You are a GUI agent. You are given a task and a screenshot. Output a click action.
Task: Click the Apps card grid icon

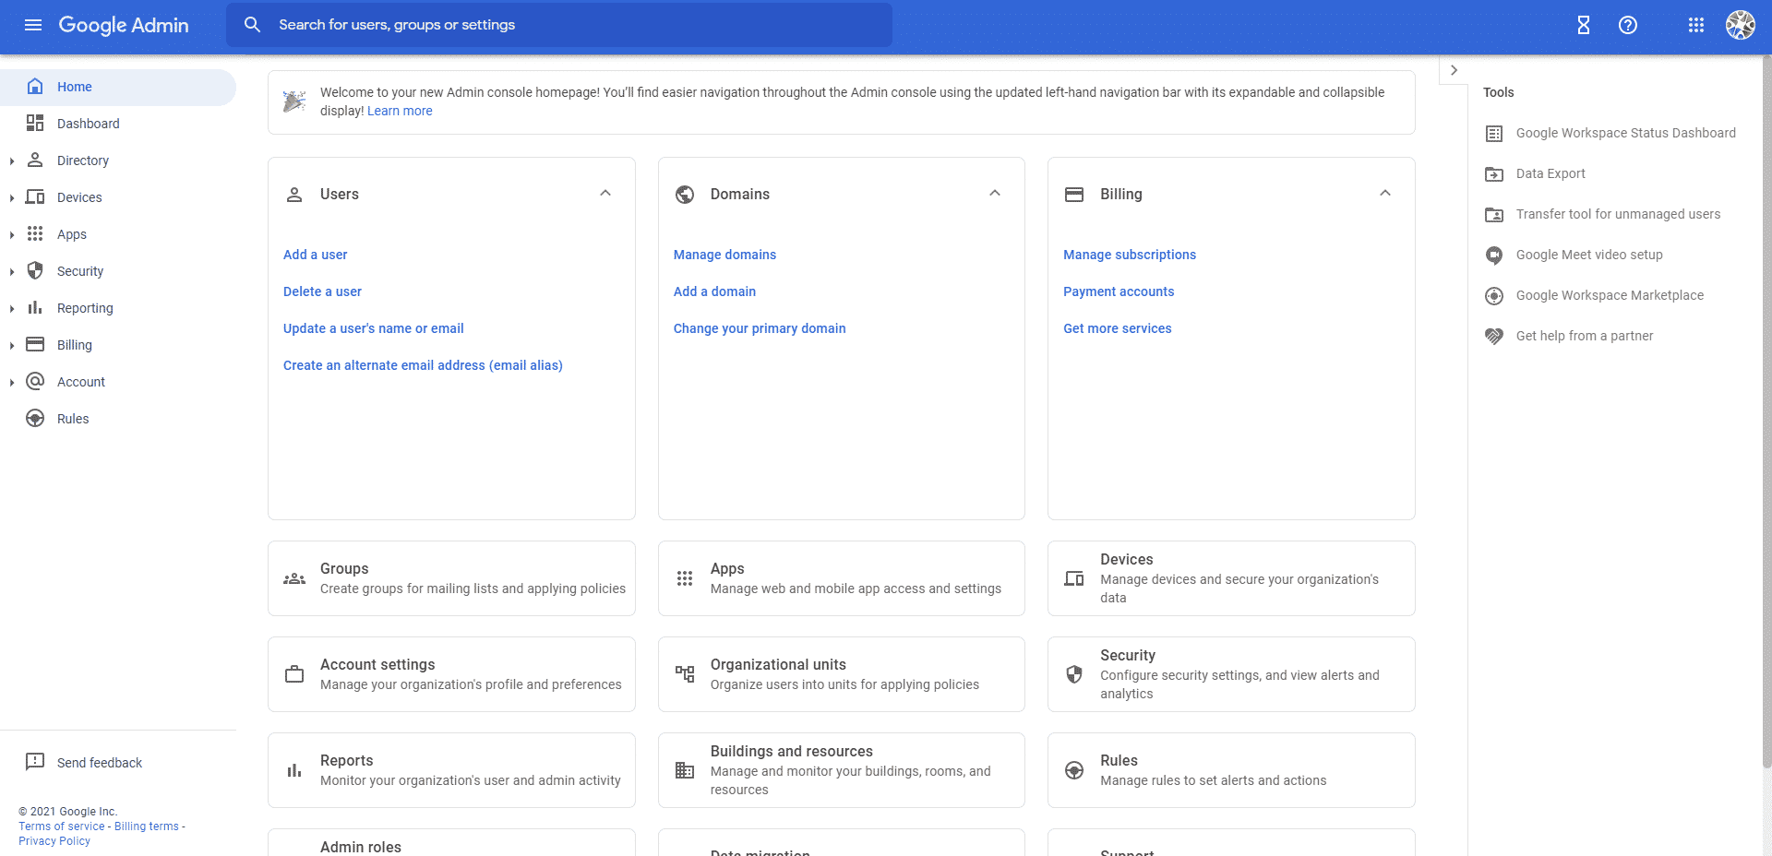[x=685, y=578]
